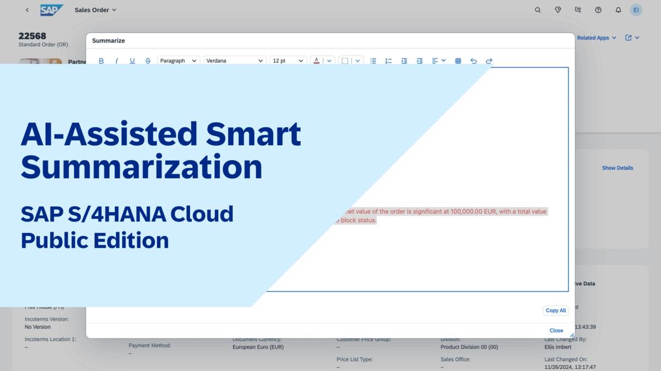The height and width of the screenshot is (371, 661).
Task: Open the notifications bell
Action: click(x=618, y=9)
